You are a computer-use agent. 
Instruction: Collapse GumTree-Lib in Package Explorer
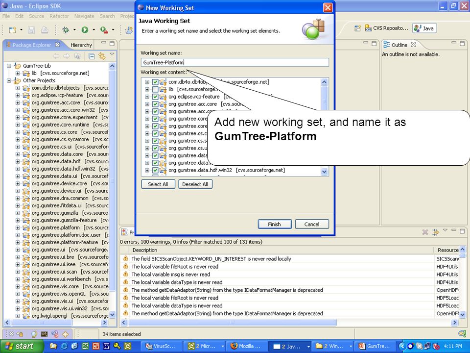point(9,66)
